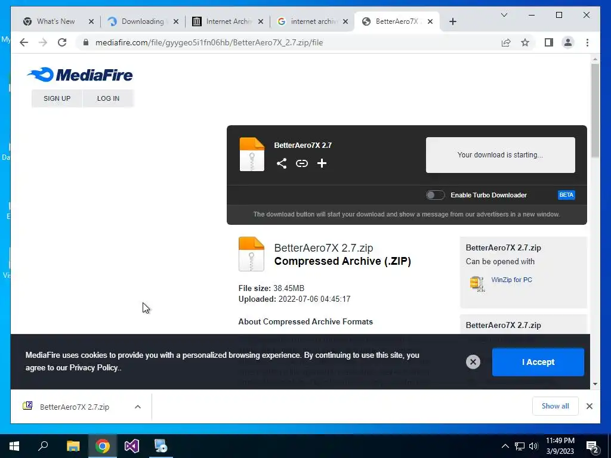Switch to the What's New tab
This screenshot has width=611, height=458.
click(55, 21)
